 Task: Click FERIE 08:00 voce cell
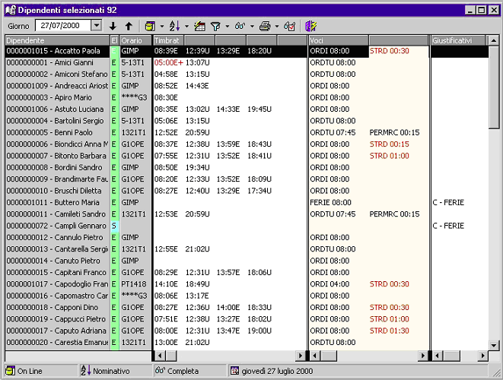(330, 202)
